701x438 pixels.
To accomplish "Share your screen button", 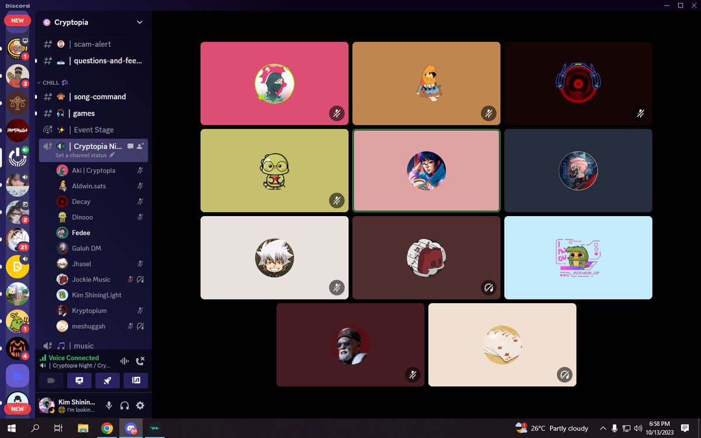I will click(79, 380).
